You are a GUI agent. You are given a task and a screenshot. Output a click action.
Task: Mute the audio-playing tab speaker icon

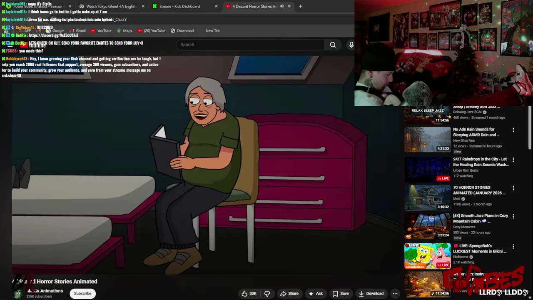click(x=282, y=6)
